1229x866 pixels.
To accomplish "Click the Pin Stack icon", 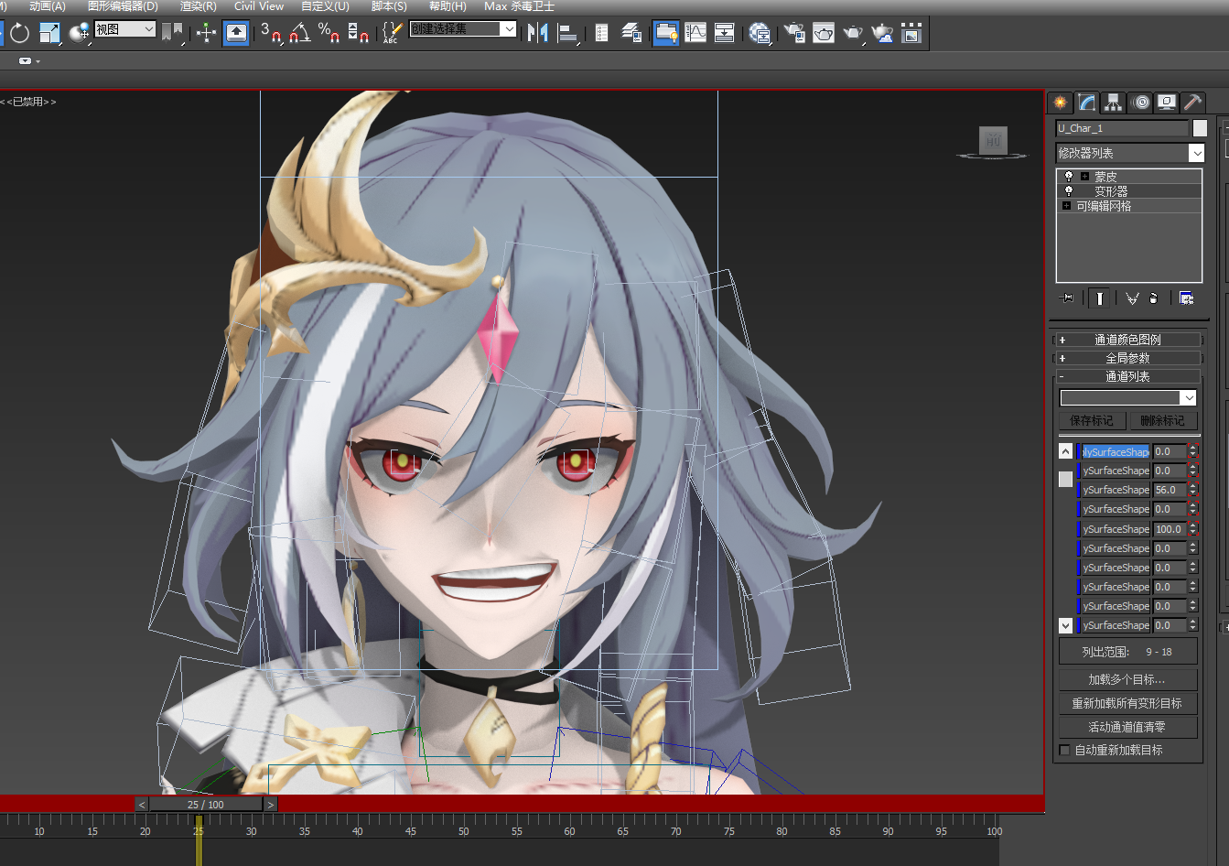I will tap(1067, 298).
